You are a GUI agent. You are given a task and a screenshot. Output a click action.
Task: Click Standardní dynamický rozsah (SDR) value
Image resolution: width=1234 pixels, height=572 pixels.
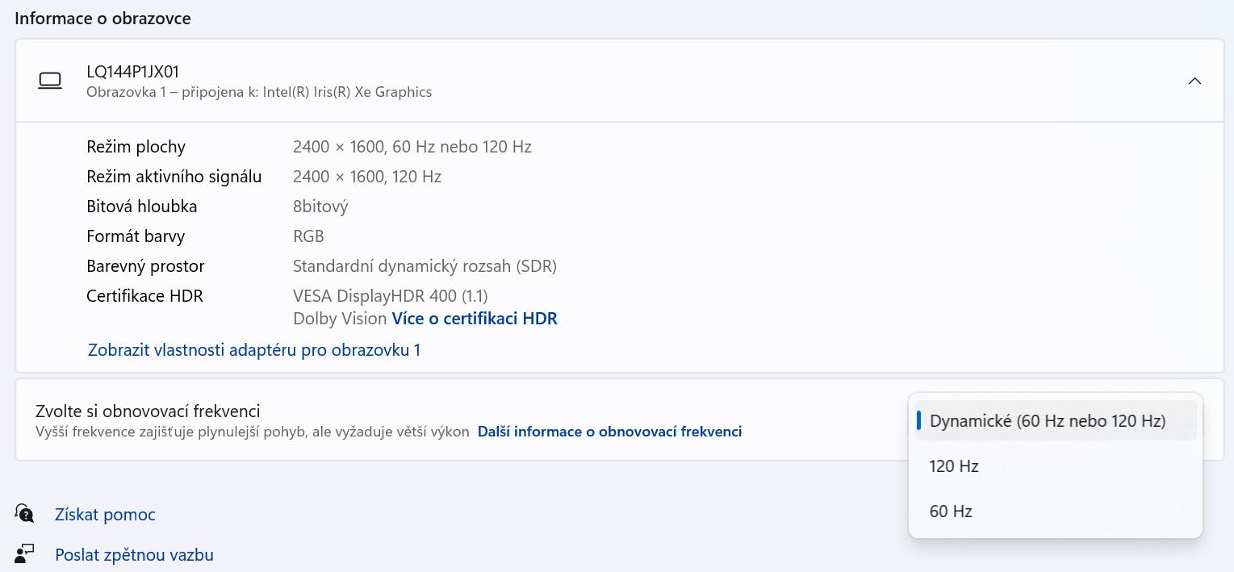point(425,266)
